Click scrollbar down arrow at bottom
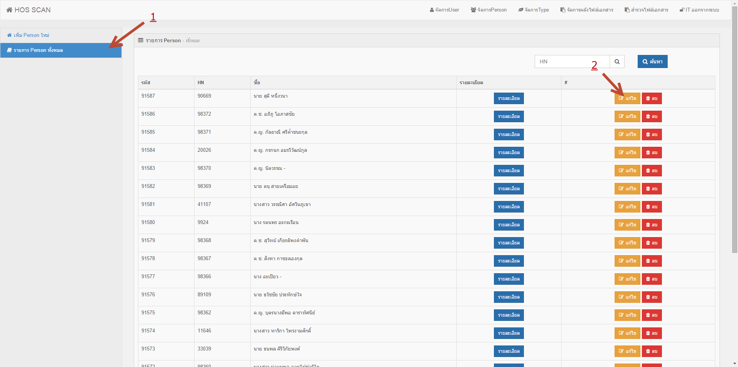Image resolution: width=738 pixels, height=367 pixels. click(x=735, y=364)
